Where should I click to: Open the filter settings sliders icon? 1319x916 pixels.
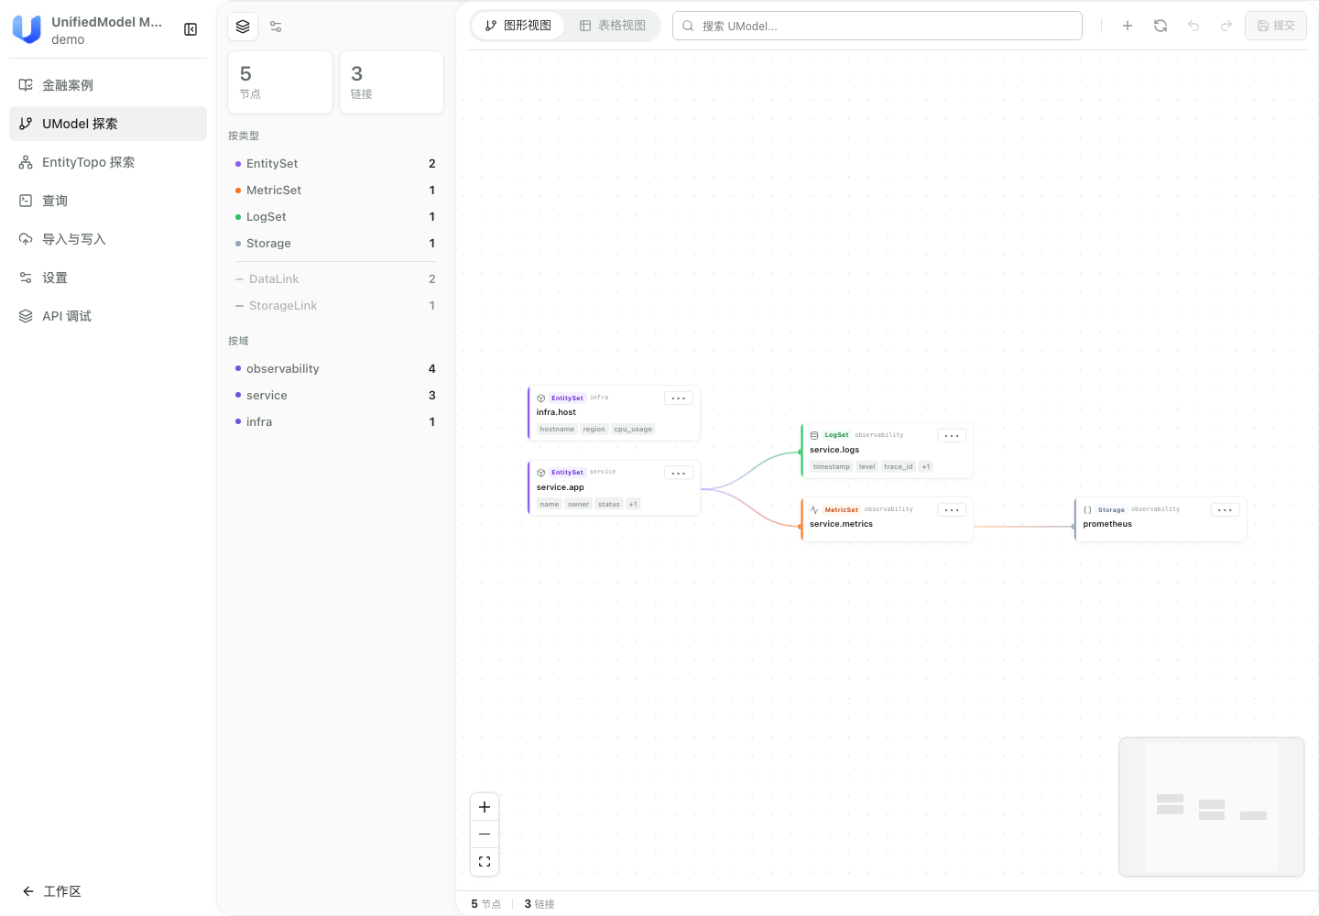coord(276,27)
